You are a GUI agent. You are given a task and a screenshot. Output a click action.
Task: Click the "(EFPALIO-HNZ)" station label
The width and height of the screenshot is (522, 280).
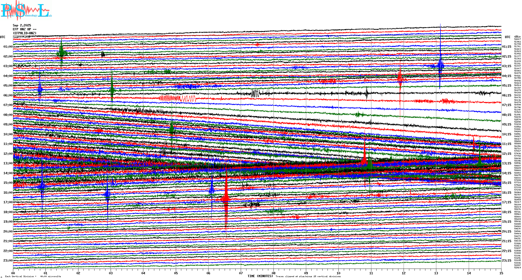(x=25, y=33)
